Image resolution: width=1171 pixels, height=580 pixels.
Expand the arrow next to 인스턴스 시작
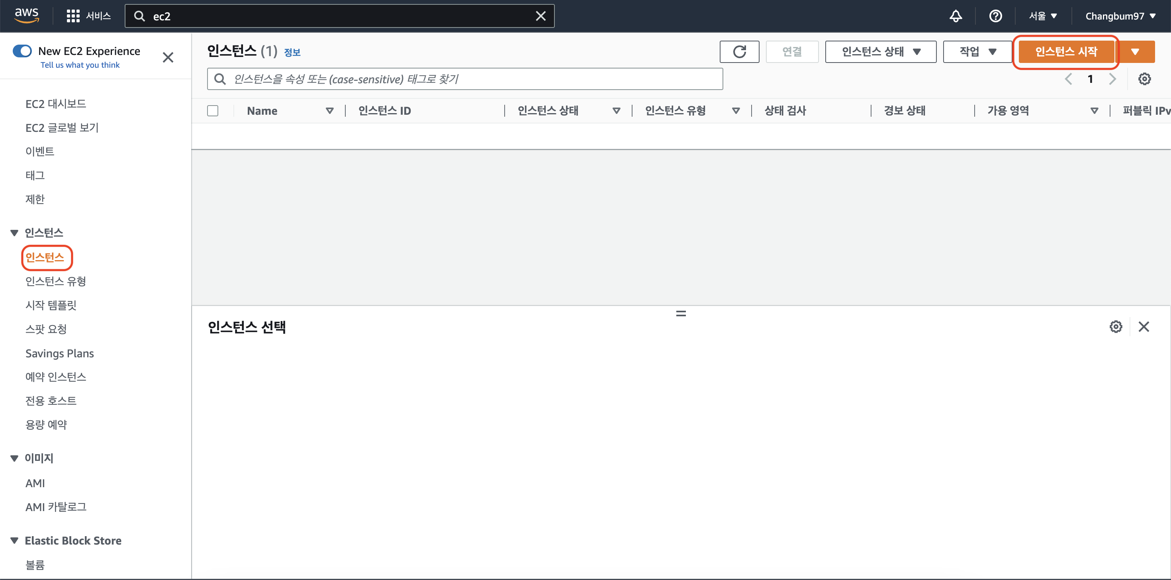click(x=1135, y=52)
